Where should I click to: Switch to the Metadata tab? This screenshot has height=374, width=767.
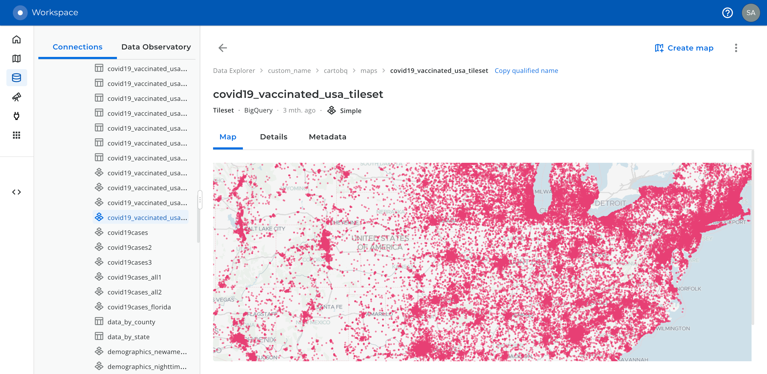(328, 137)
